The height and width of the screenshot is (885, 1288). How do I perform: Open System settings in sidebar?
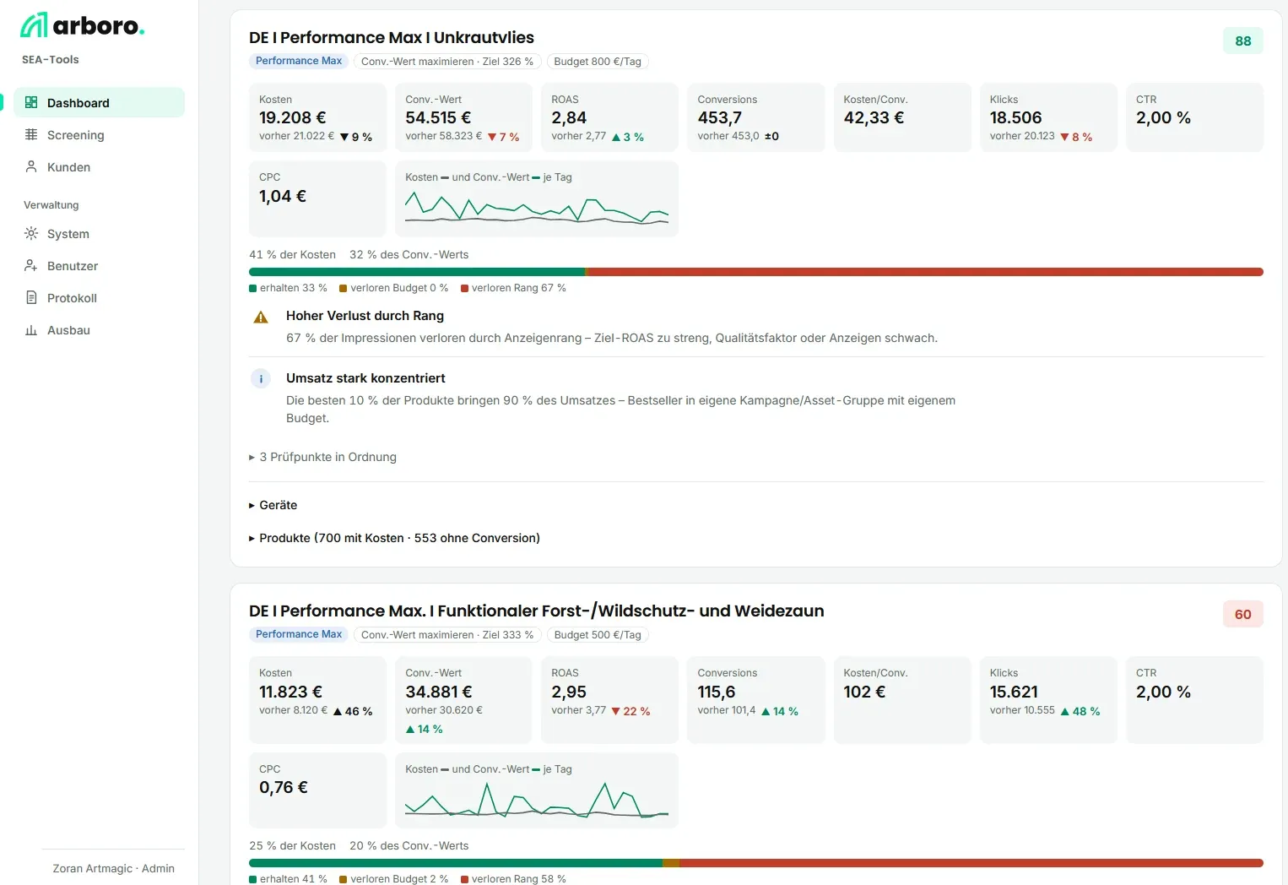99,233
